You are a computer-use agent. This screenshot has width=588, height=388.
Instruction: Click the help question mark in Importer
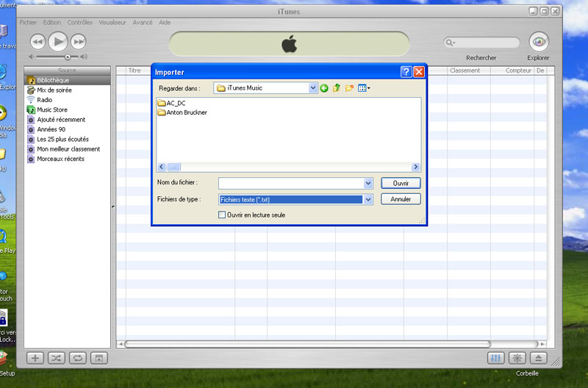tap(406, 71)
